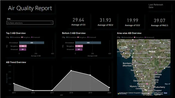Select the 31.93 Average of NO2 card
Screen dimensions: 175x98
[x=105, y=22]
